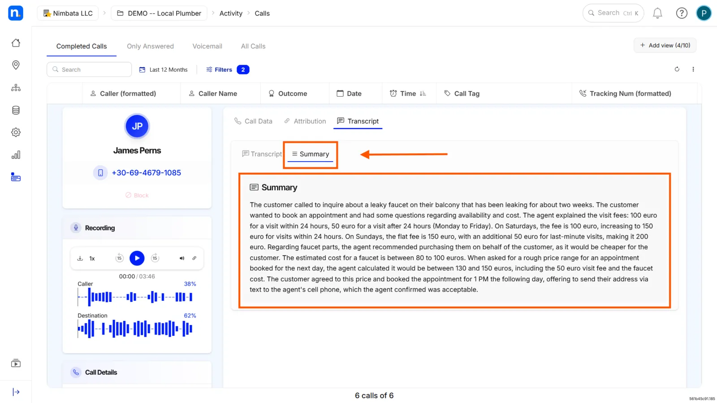Open the help question mark icon

682,13
